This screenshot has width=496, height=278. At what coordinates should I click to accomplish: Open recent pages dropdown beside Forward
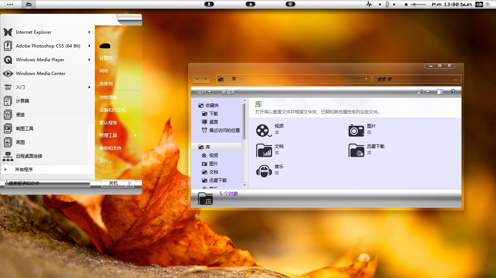(x=214, y=79)
